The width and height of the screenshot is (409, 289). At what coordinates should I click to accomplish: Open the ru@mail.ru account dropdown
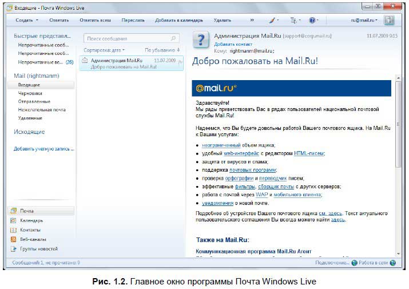pyautogui.click(x=364, y=20)
